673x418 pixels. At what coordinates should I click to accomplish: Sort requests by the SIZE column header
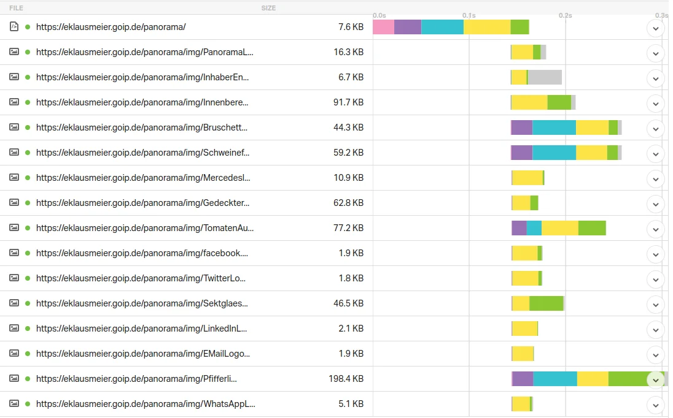[268, 8]
